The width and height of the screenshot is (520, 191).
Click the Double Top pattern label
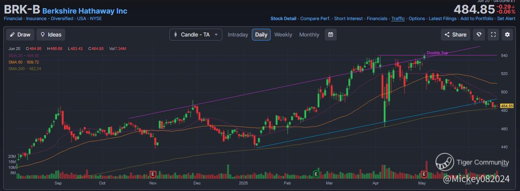437,53
